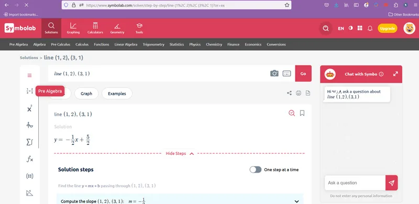The width and height of the screenshot is (419, 204).
Task: Click the Ask a question field
Action: tap(355, 183)
